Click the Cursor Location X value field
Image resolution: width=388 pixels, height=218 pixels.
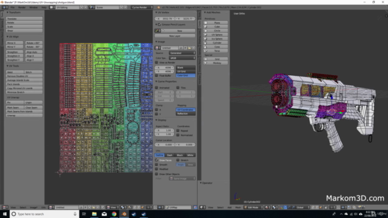[x=165, y=145]
